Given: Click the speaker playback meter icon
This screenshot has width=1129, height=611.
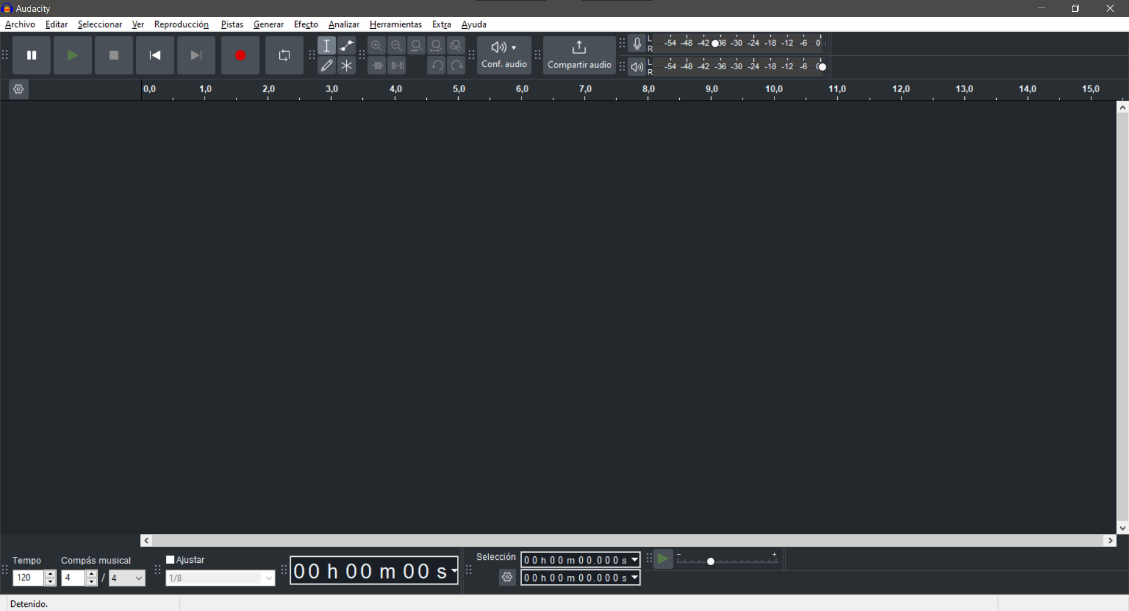Looking at the screenshot, I should [637, 67].
